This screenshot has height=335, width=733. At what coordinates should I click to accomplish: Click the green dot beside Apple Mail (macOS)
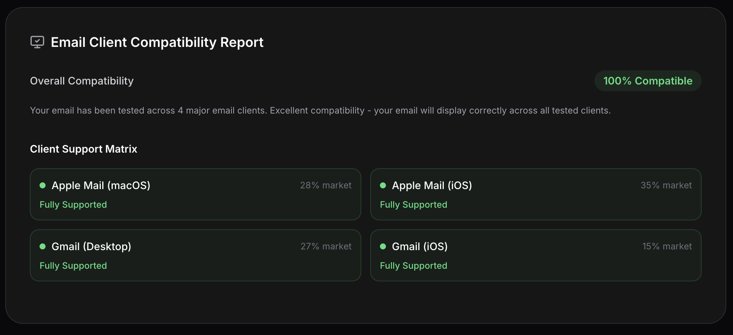(43, 185)
